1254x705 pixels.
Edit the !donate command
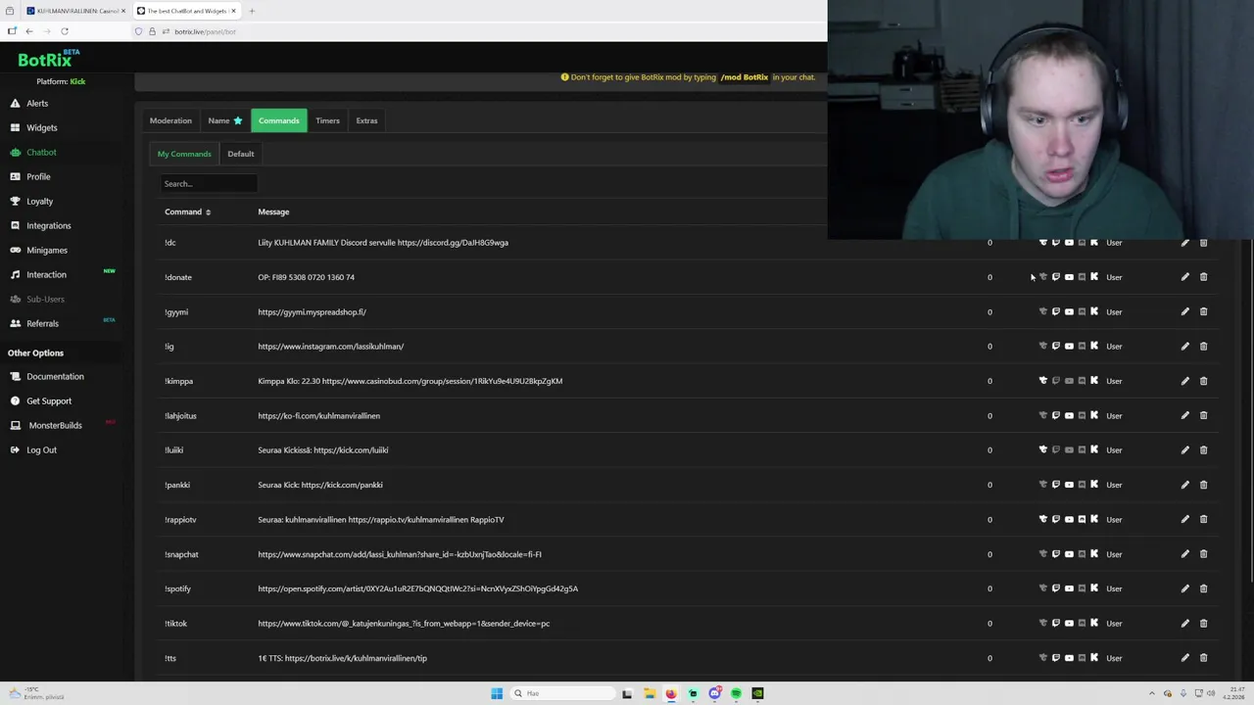(1184, 277)
